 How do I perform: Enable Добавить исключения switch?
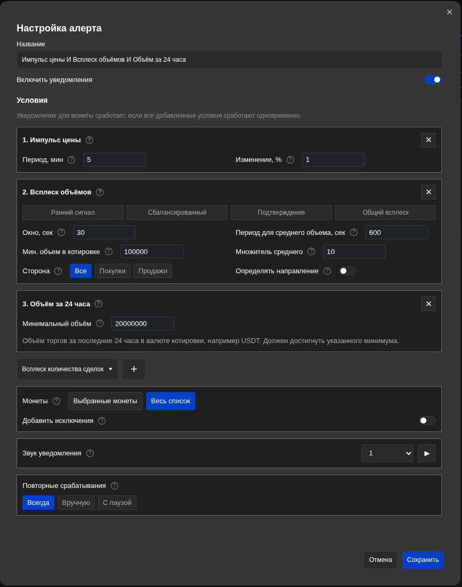tap(427, 421)
